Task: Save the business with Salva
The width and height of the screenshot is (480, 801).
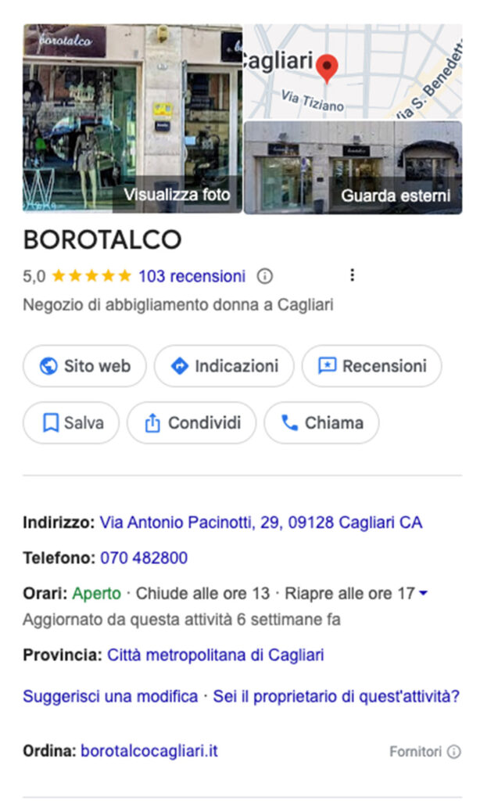Action: pos(71,423)
